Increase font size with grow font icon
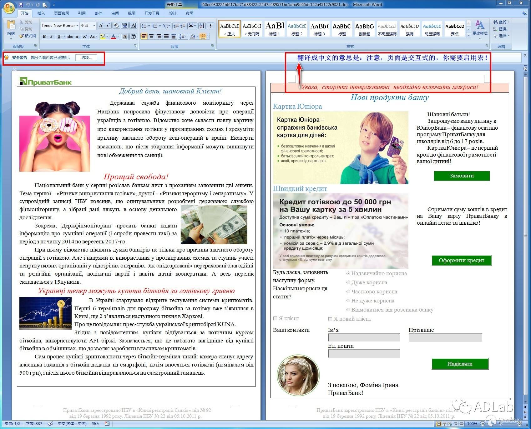Screen dimensions: 531x429 [101, 26]
